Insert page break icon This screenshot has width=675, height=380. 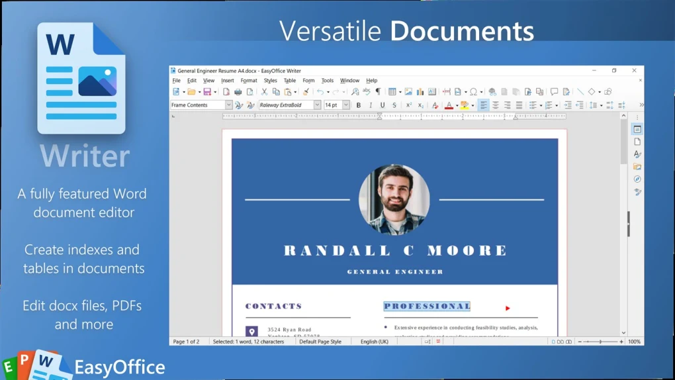[x=447, y=92]
